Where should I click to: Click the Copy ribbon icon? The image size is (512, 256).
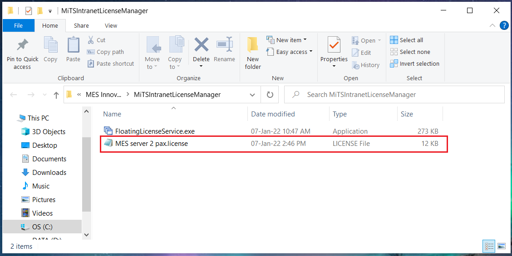[x=50, y=45]
